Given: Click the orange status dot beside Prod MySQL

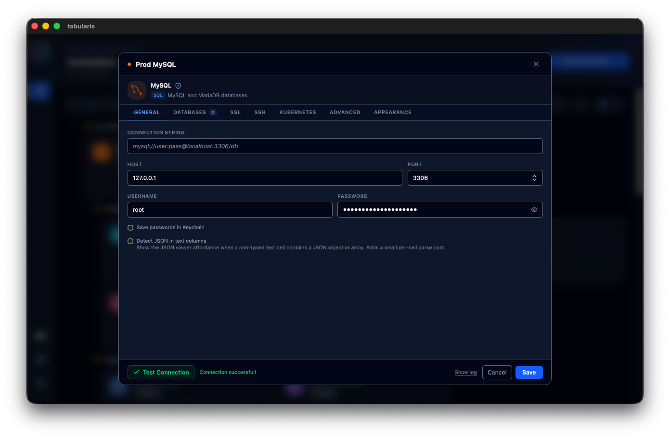Looking at the screenshot, I should [129, 64].
